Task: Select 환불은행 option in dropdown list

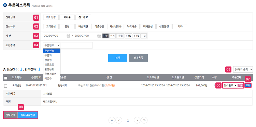Action: [x=52, y=69]
